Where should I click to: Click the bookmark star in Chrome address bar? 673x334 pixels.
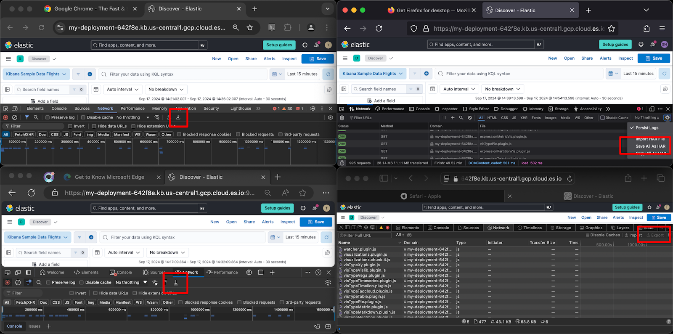tap(250, 27)
